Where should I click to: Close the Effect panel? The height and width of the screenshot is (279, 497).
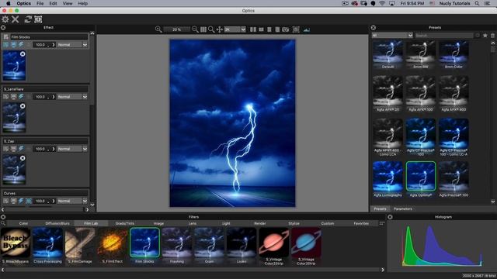3,28
